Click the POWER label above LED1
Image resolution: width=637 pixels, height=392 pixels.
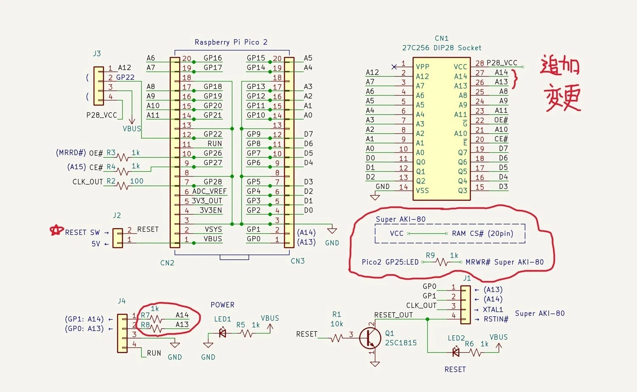click(x=223, y=305)
